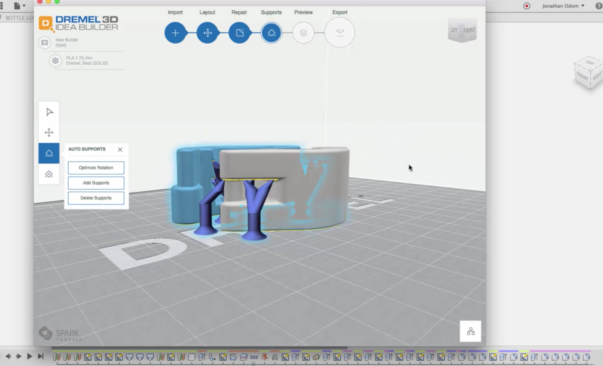The image size is (603, 366).
Task: Expand the file menu dropdown arrow
Action: click(x=24, y=5)
